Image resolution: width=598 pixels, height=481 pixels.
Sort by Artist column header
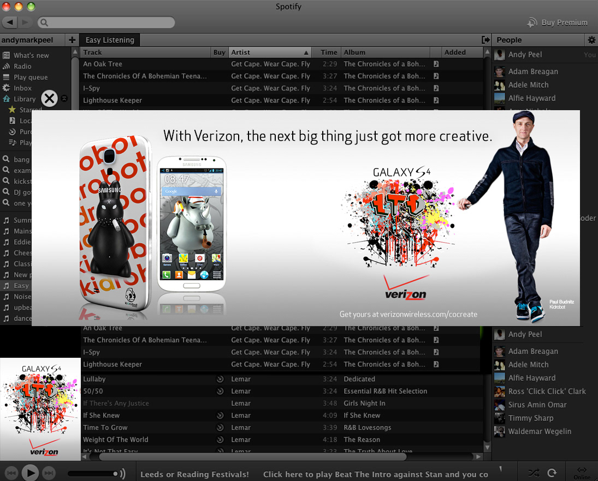coord(270,52)
